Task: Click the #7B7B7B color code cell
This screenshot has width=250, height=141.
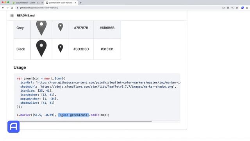Action: pyautogui.click(x=81, y=28)
